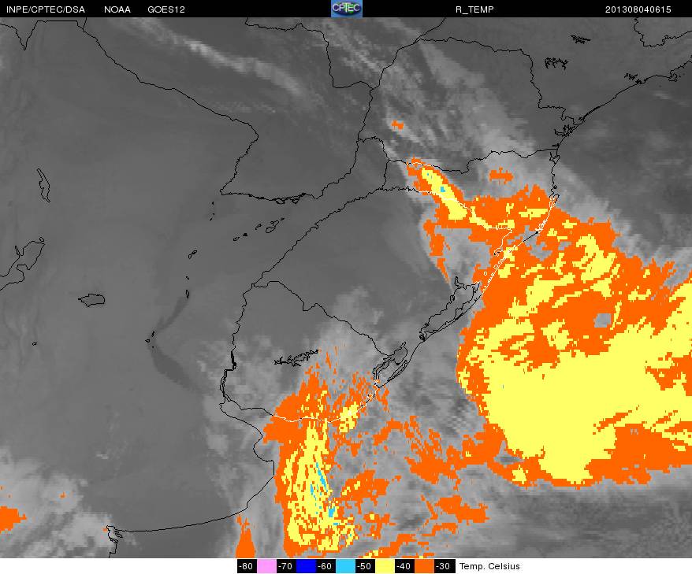Click the -80 legend value
This screenshot has width=692, height=574.
click(x=247, y=566)
